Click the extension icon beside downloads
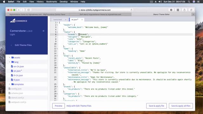 178,10
